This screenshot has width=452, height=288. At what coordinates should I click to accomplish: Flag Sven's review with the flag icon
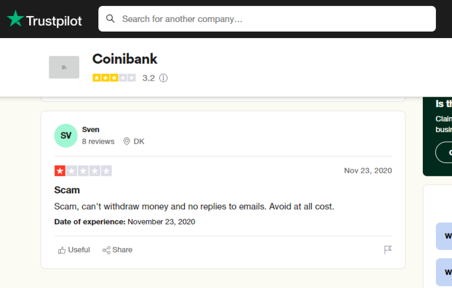[388, 250]
